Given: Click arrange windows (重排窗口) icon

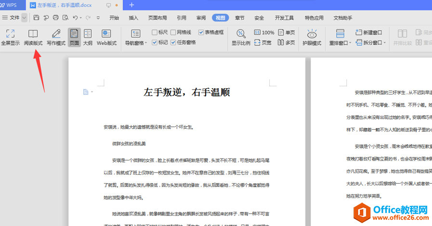Looking at the screenshot, I should 340,34.
